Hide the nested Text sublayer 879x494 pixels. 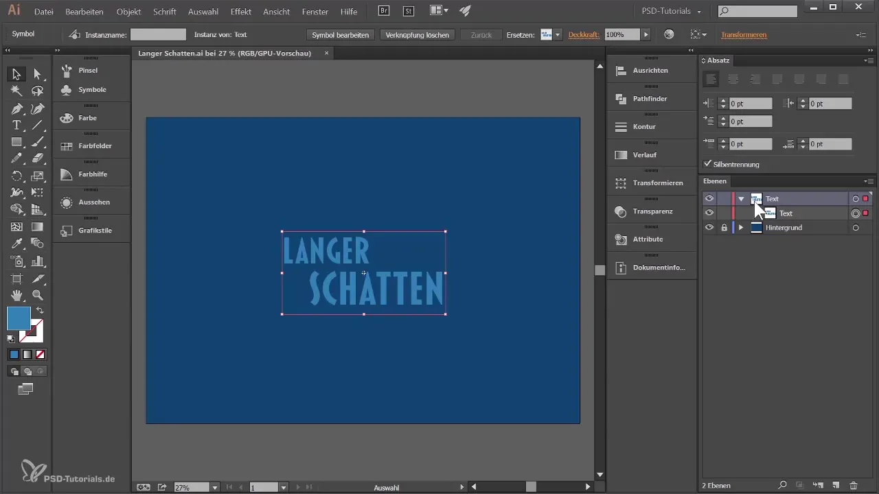point(709,213)
